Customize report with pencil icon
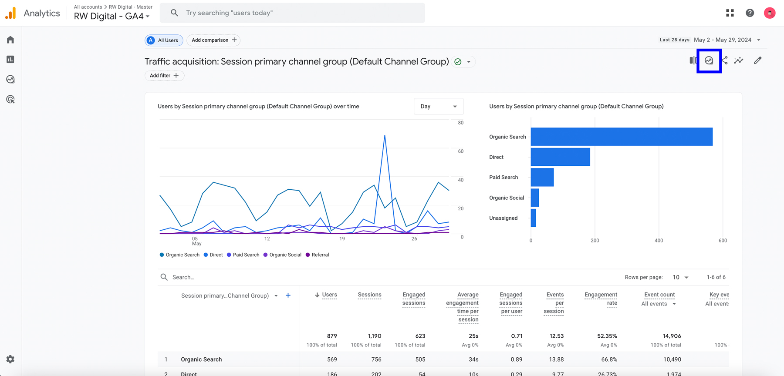 [x=758, y=60]
